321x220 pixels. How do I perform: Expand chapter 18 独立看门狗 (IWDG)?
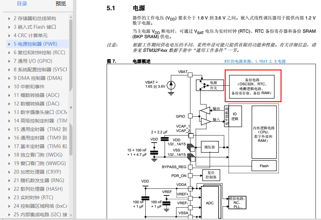(9, 155)
